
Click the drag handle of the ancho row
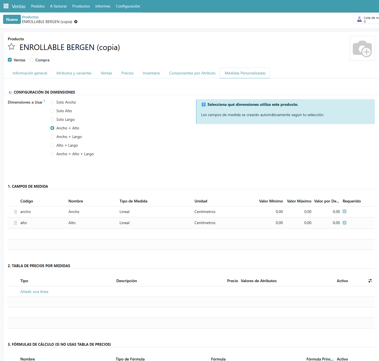point(16,212)
